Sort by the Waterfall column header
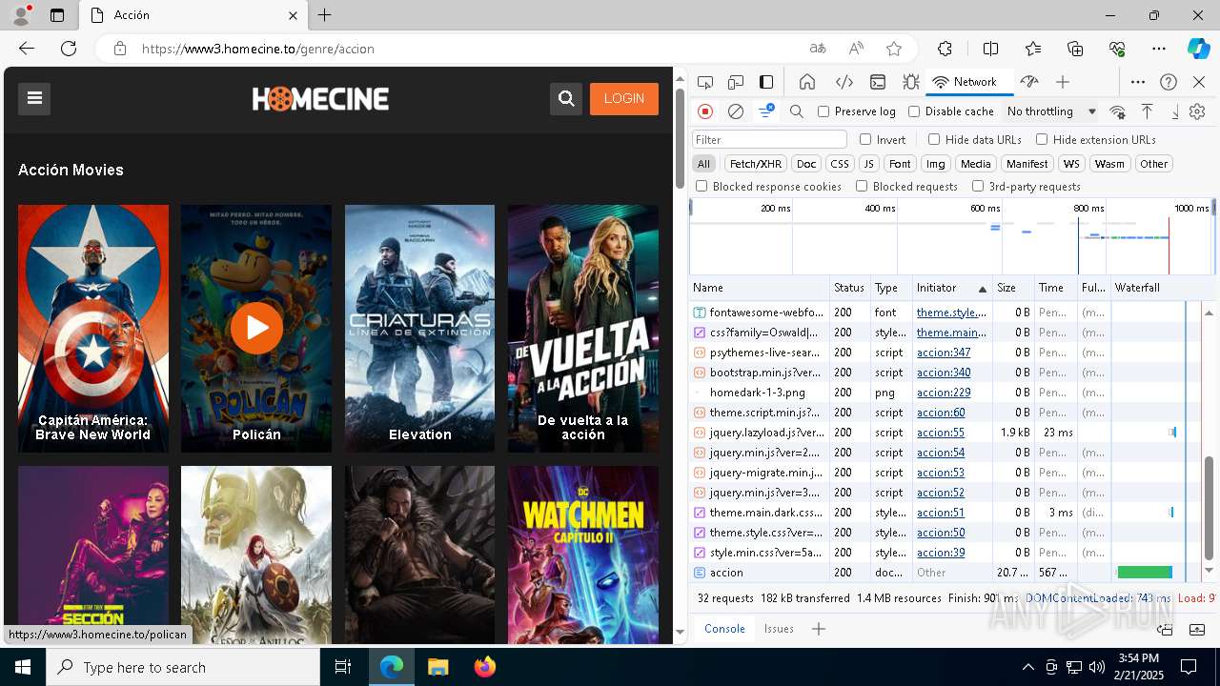 [x=1163, y=288]
